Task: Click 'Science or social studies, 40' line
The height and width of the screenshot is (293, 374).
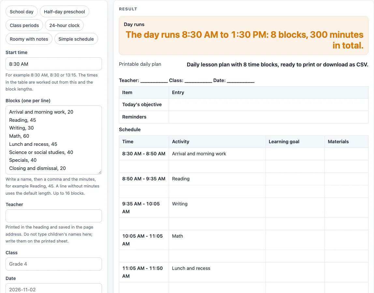Action: (41, 152)
